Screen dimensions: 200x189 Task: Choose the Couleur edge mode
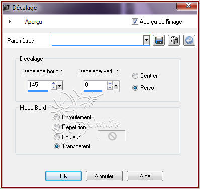coord(57,137)
